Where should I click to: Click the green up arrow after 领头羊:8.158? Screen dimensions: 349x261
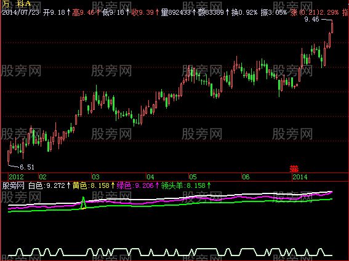point(209,185)
